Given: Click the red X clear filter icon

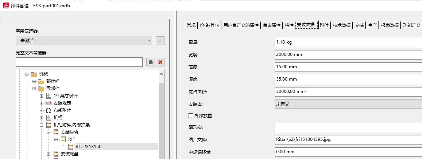Looking at the screenshot, I should click(160, 62).
